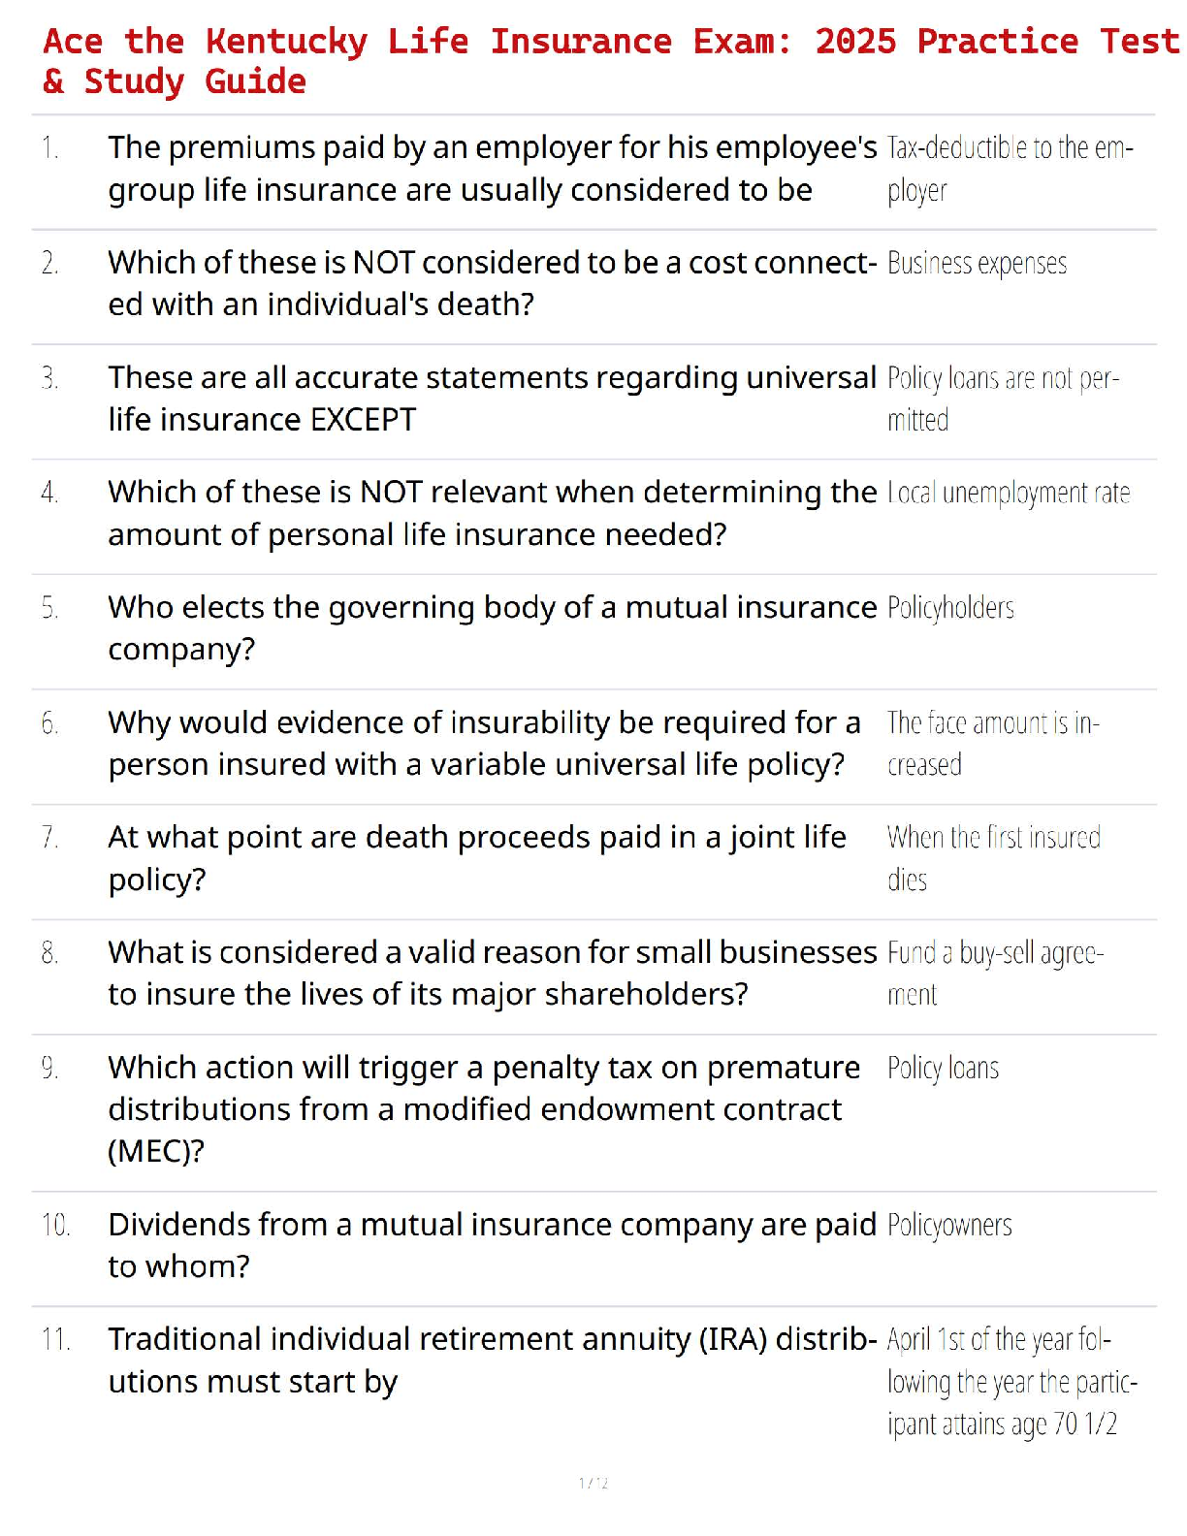The image size is (1187, 1536).
Task: Select 'The face amount is increased' answer
Action: (x=993, y=743)
